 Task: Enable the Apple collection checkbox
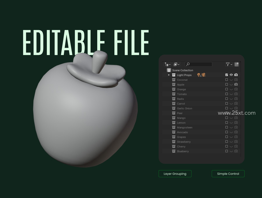(226, 84)
